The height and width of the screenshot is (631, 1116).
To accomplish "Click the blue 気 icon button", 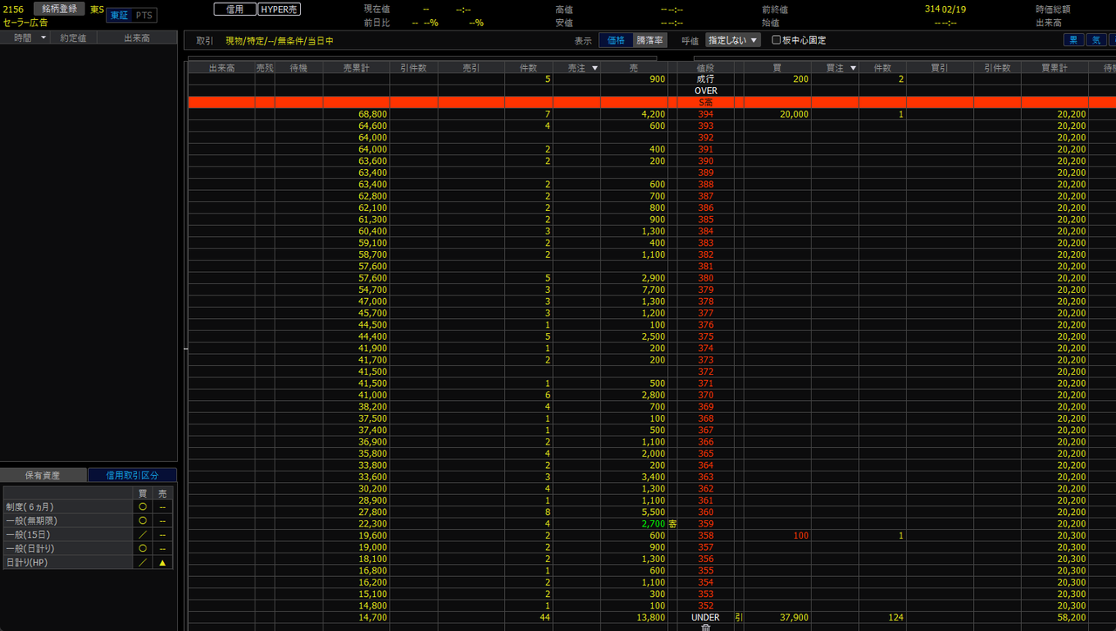I will (x=1096, y=40).
